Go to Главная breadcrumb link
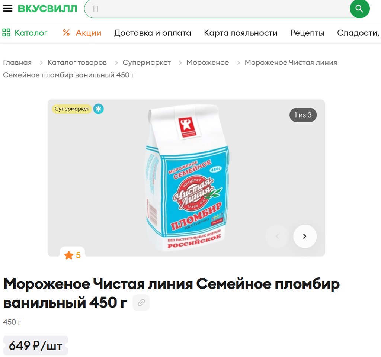Screen dimensions: 381x357 point(17,62)
